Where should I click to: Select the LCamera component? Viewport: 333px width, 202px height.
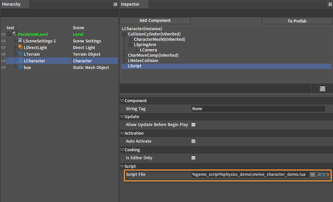tap(148, 50)
